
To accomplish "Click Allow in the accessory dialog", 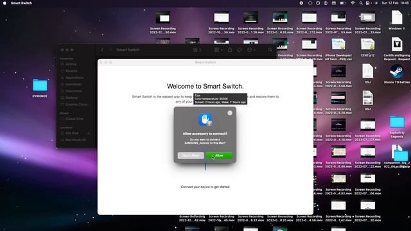I will tap(219, 155).
